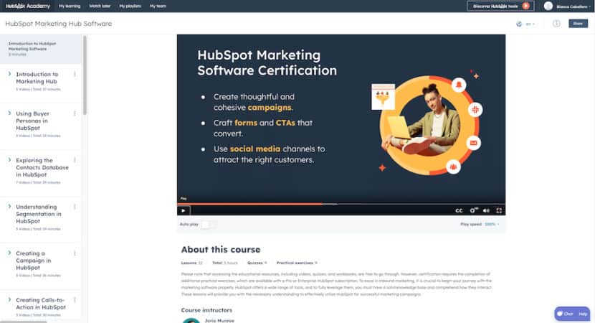Open more options for Introduction to Marketing Hub

75,74
